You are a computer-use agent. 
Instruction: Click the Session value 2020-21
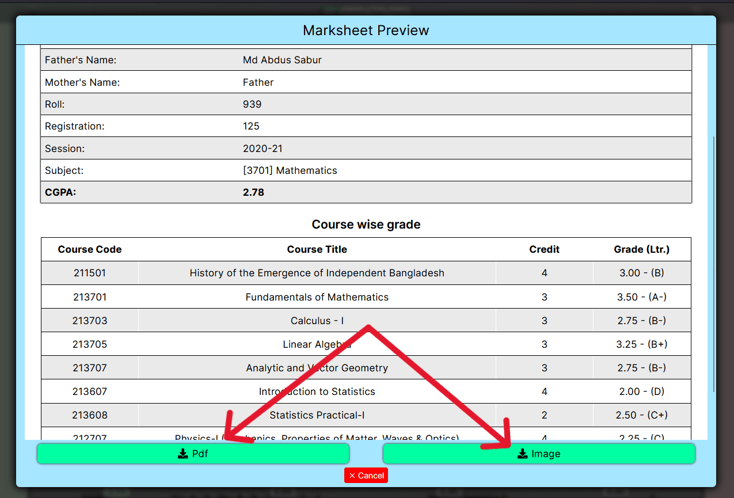pos(263,149)
